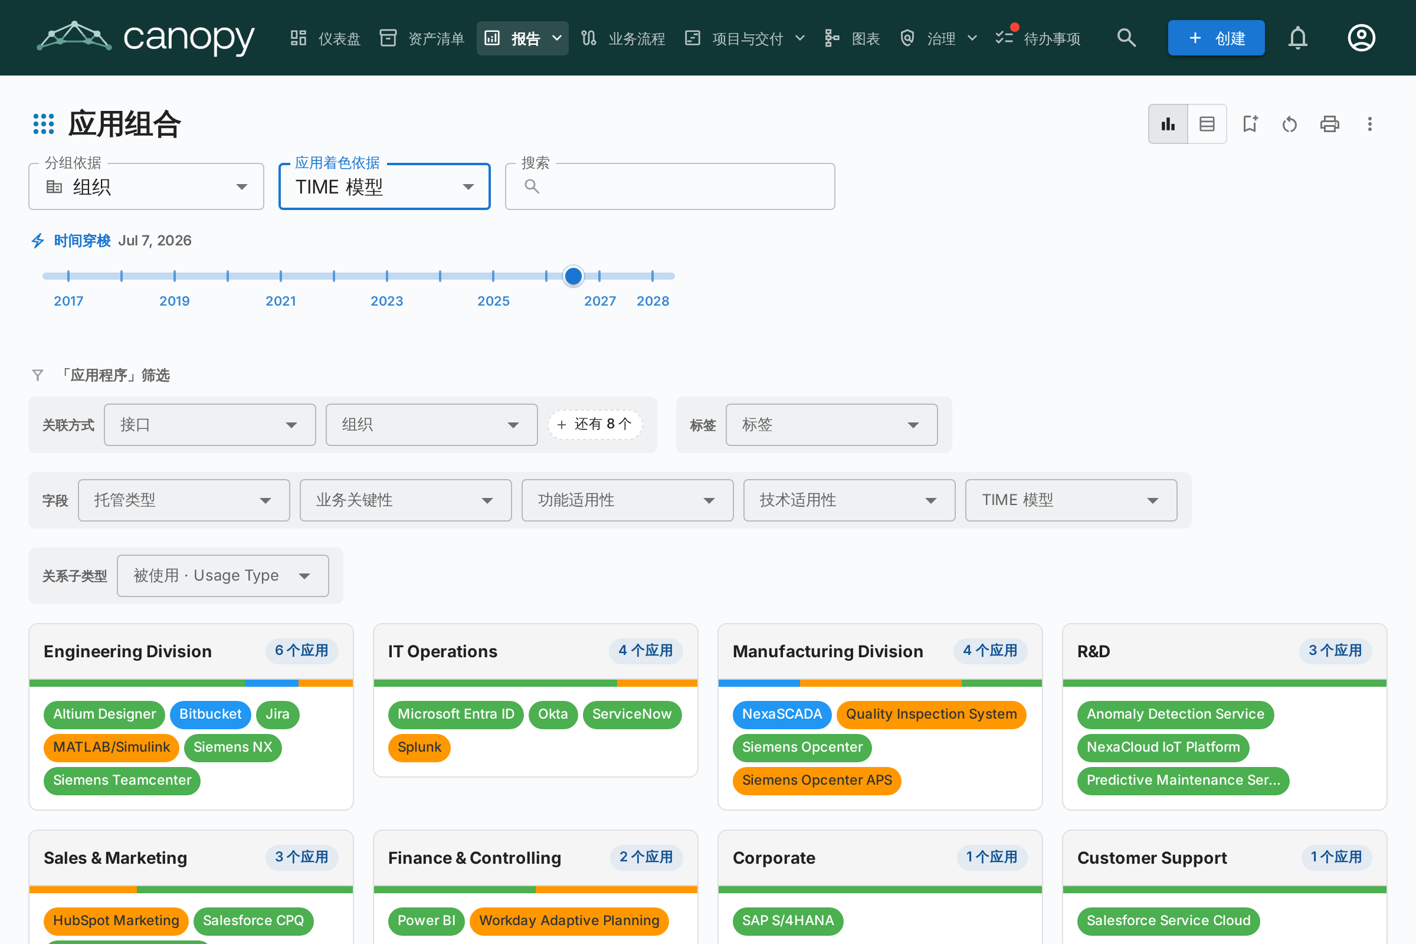This screenshot has width=1416, height=944.
Task: Click the 创建 button
Action: pyautogui.click(x=1216, y=38)
